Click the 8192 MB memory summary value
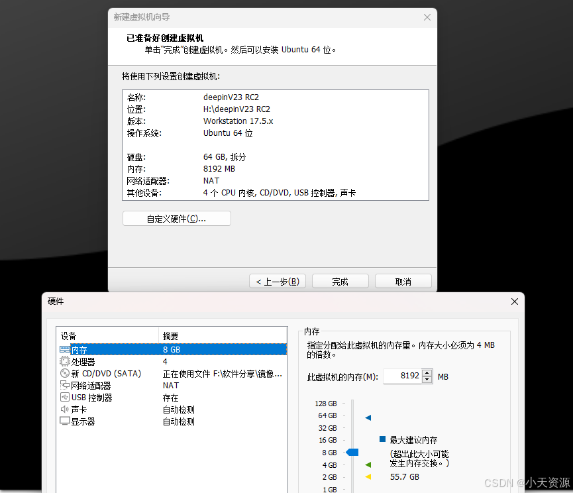The width and height of the screenshot is (573, 493). pos(219,169)
